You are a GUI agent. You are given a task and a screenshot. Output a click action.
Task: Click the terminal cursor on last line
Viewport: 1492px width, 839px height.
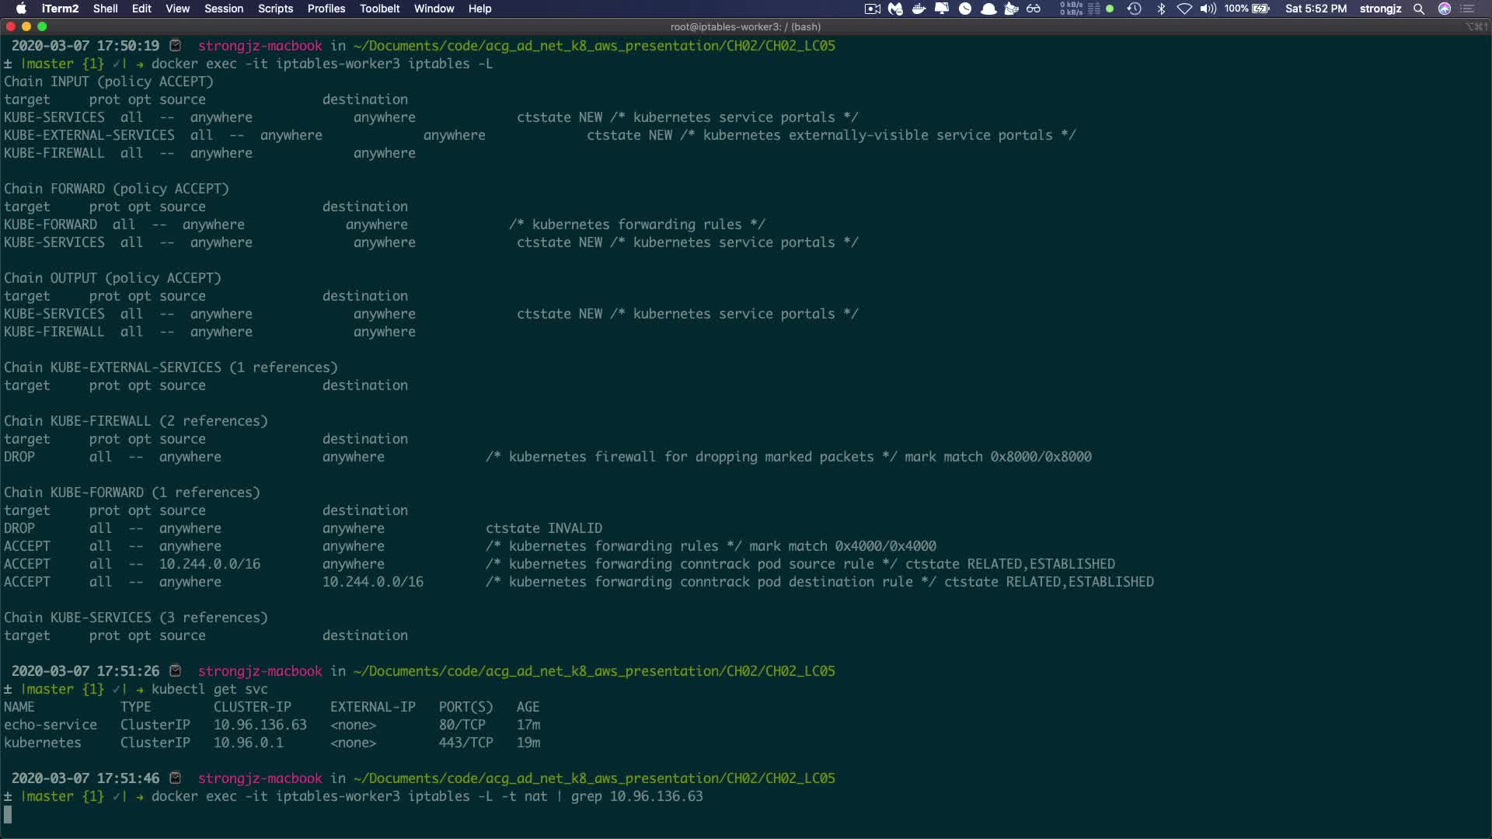[x=8, y=814]
